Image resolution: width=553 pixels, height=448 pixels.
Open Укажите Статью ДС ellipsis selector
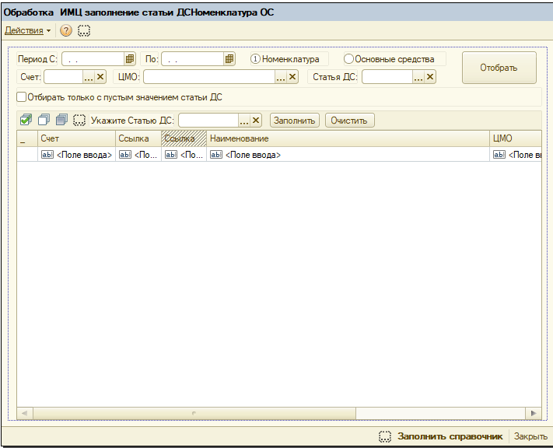[244, 121]
